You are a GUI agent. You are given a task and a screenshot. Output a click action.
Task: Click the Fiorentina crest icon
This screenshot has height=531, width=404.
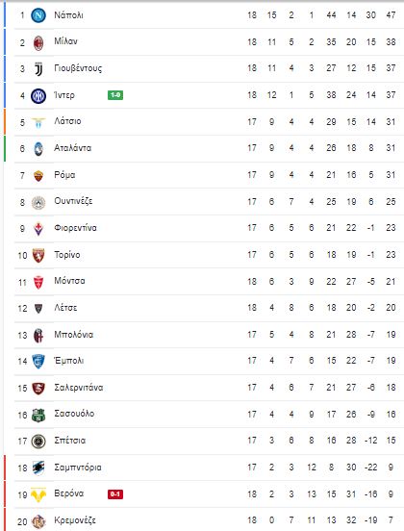[x=38, y=229]
